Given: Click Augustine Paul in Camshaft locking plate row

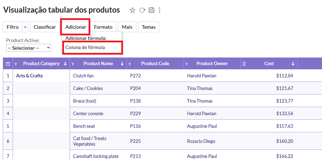Looking at the screenshot, I should [x=202, y=156].
